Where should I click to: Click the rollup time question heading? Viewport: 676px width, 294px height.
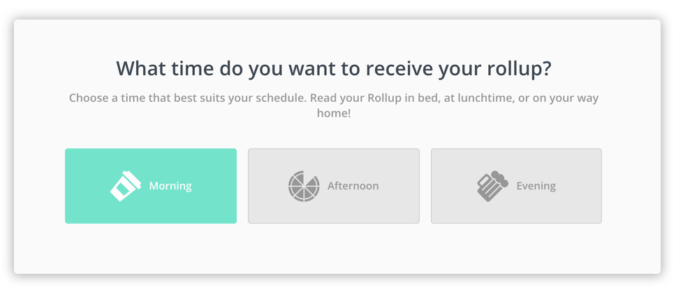(x=334, y=69)
